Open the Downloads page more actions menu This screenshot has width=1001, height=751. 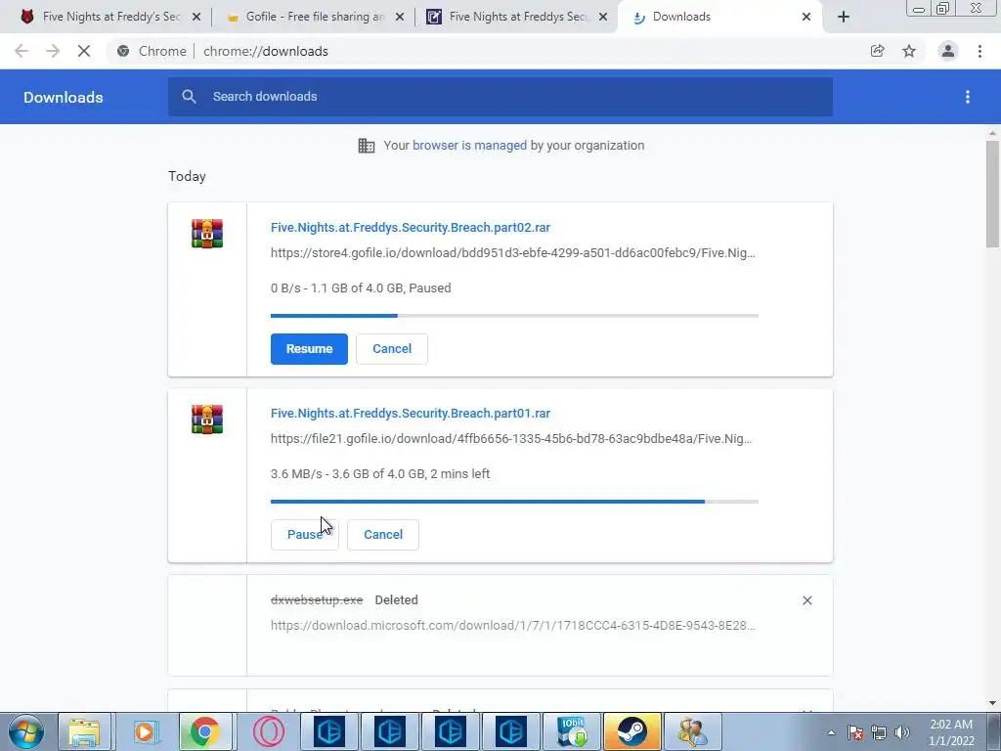point(968,97)
